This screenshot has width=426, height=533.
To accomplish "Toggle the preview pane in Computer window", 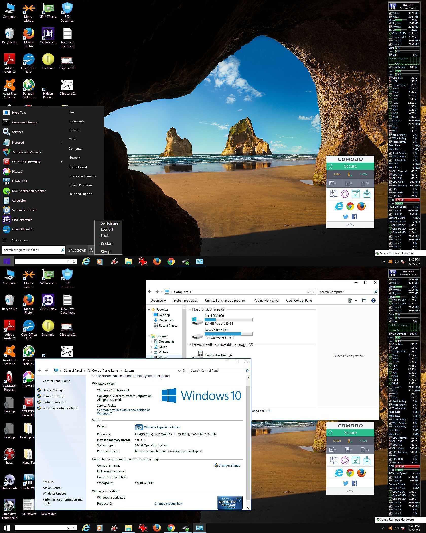I will [364, 301].
